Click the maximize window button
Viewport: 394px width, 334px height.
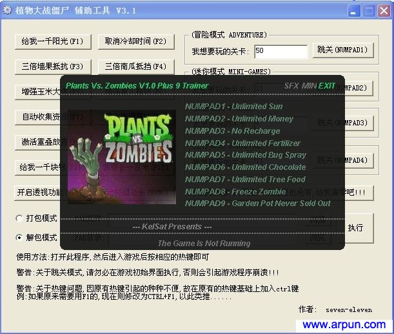tap(369, 11)
